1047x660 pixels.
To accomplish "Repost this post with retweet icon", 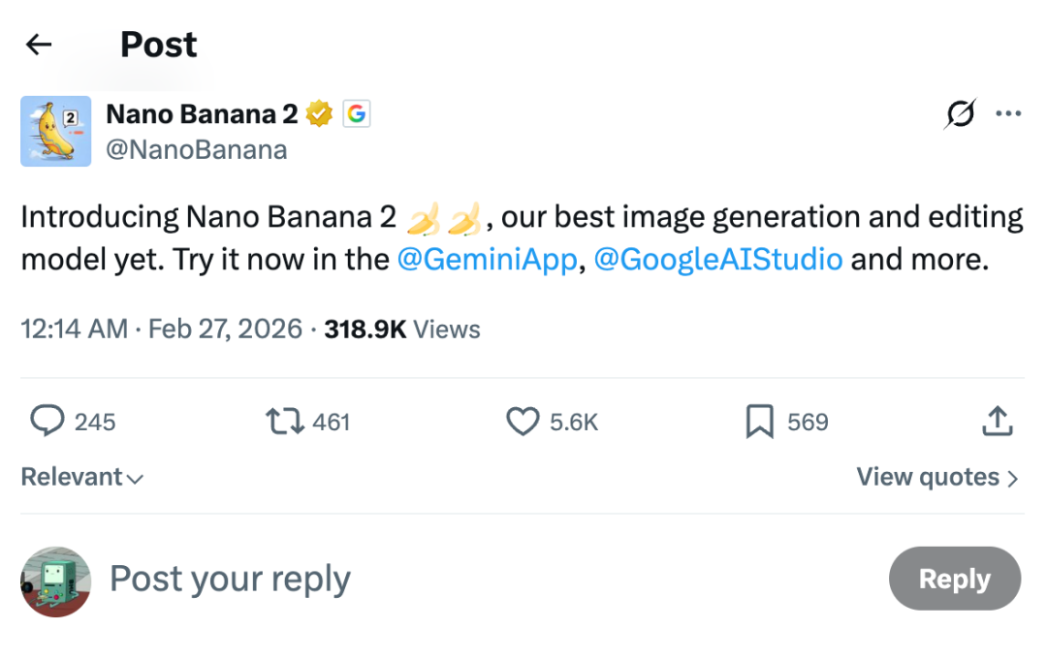I will pos(285,422).
